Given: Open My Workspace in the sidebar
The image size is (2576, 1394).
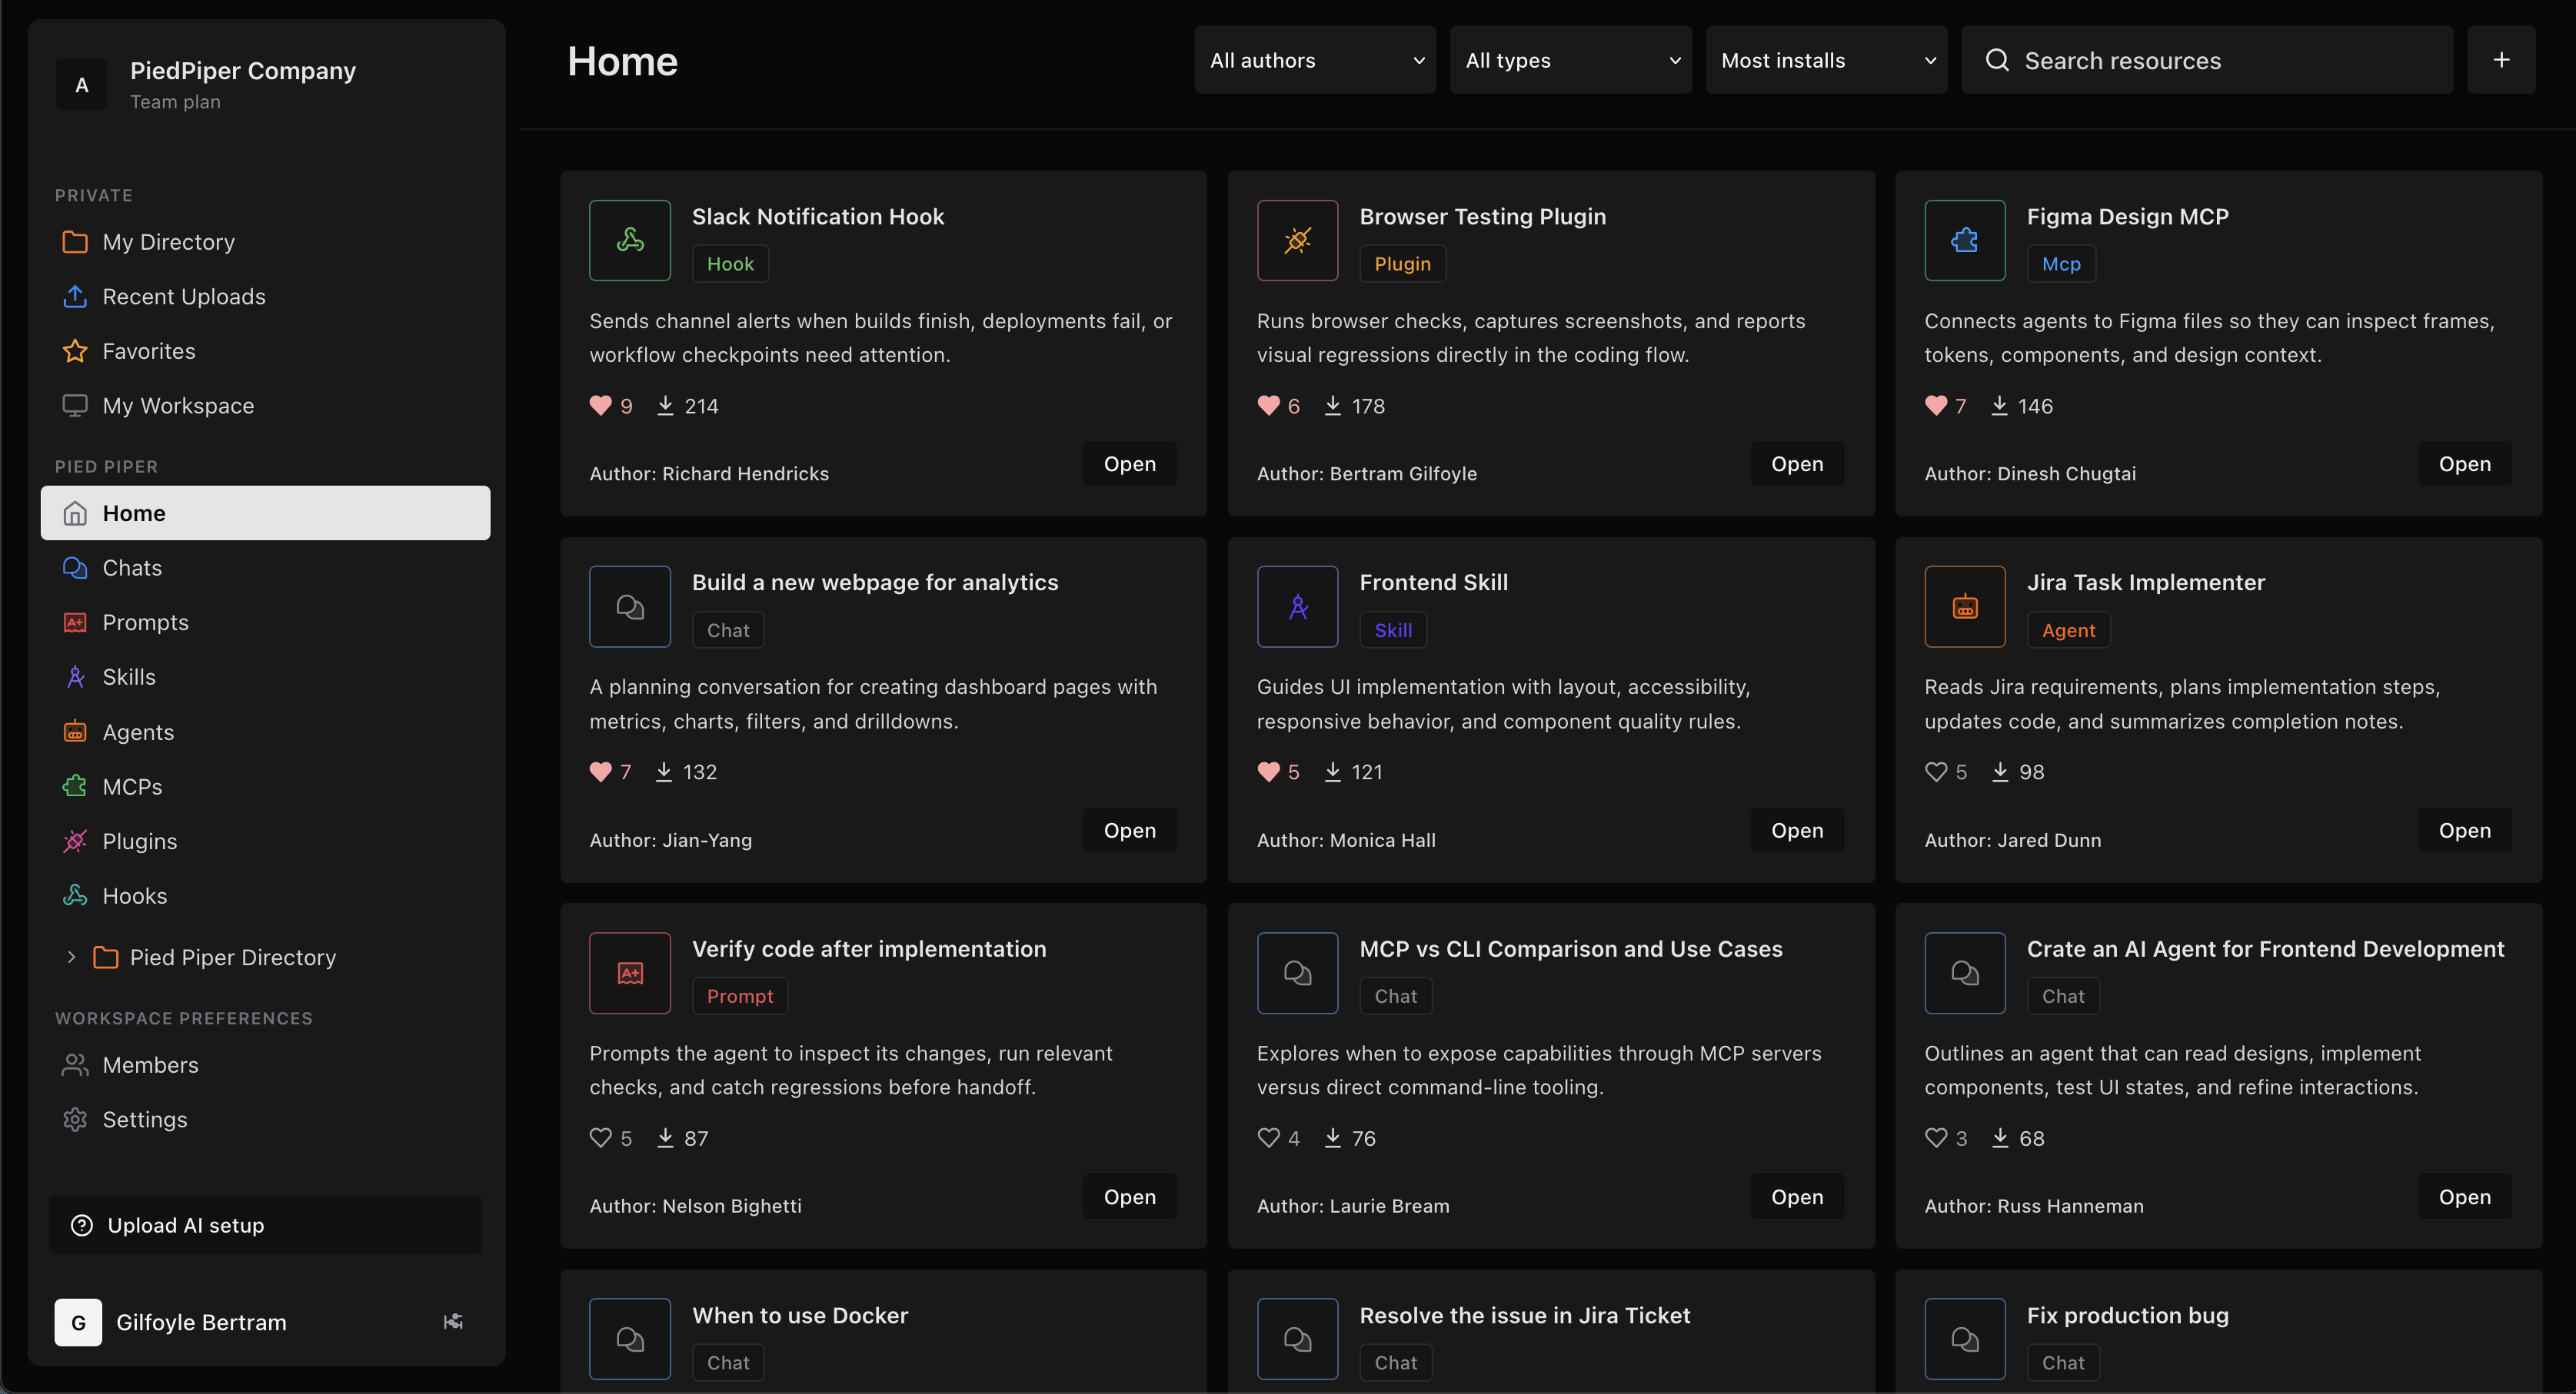Looking at the screenshot, I should pos(265,406).
